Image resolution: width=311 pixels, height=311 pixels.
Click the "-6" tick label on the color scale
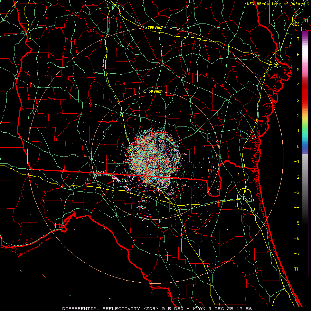(x=297, y=238)
